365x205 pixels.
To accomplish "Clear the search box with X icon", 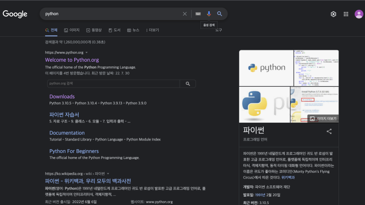I will click(185, 14).
